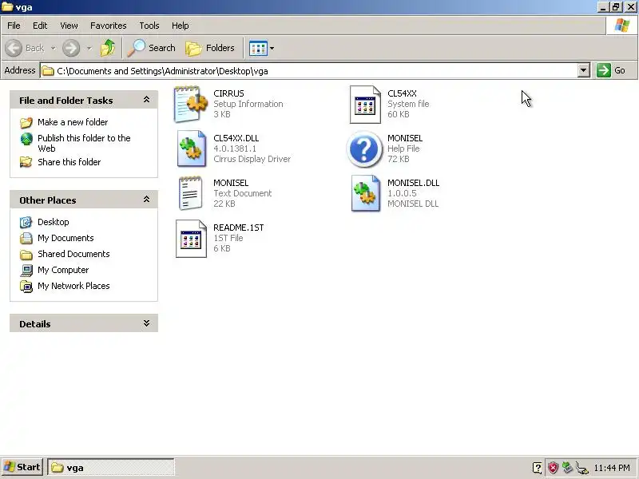Click the Make a new folder icon
The image size is (639, 479).
point(26,122)
